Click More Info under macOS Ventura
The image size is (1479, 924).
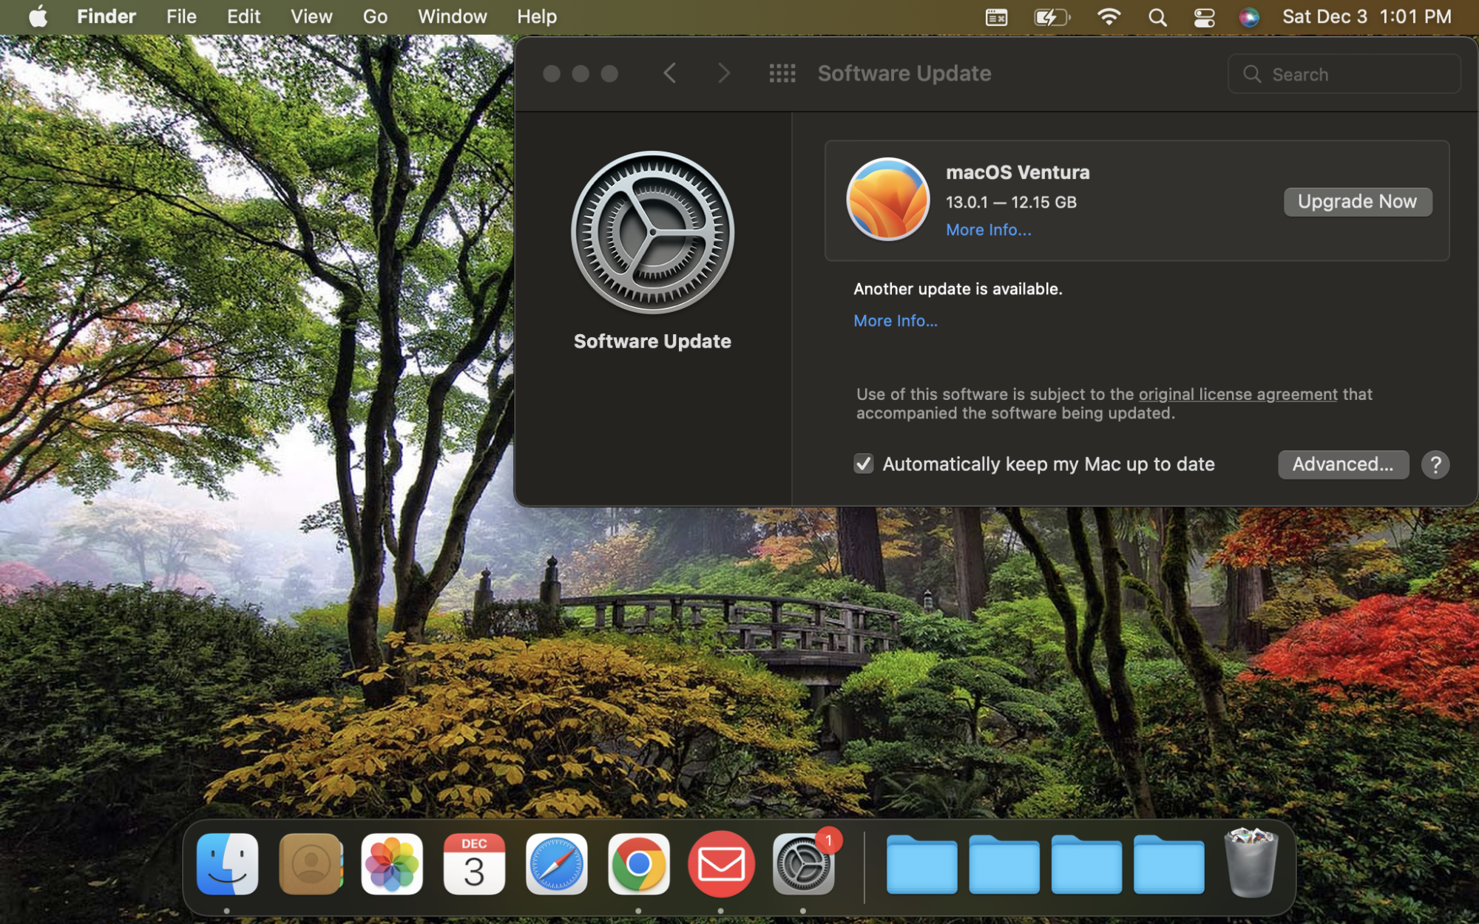coord(988,230)
